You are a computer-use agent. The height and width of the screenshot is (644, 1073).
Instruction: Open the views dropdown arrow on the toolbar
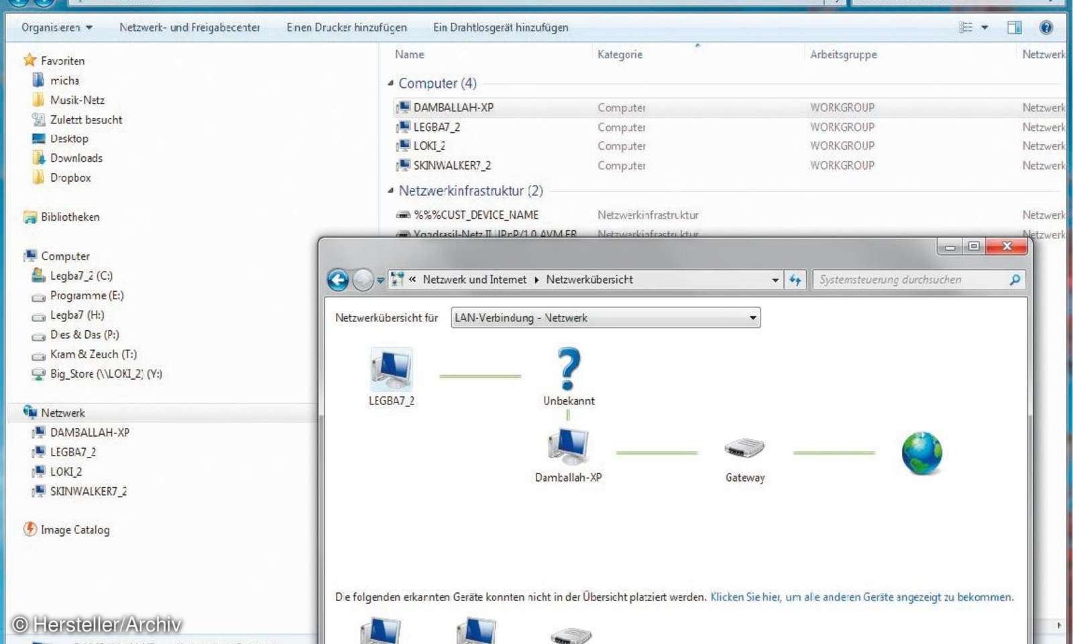pos(983,27)
